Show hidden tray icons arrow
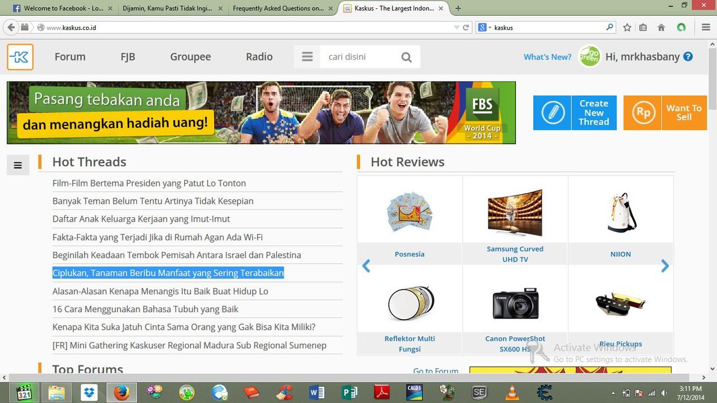717x403 pixels. 613,393
